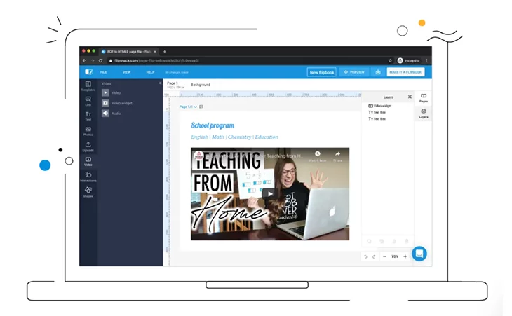The width and height of the screenshot is (512, 316).
Task: Click the 70% zoom level value
Action: point(395,256)
